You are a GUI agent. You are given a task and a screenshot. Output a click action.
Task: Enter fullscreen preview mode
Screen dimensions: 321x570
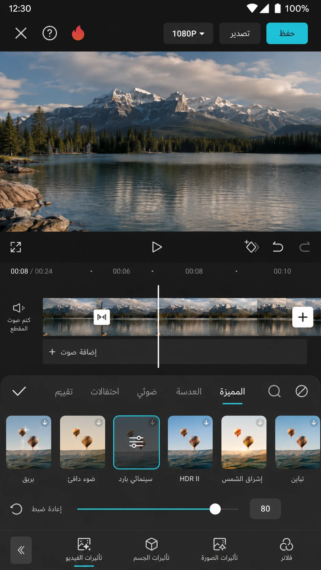[x=16, y=247]
